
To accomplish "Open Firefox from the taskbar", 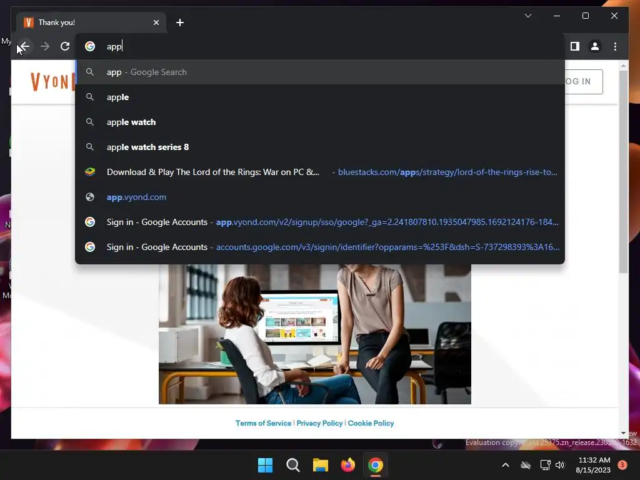I will click(347, 465).
